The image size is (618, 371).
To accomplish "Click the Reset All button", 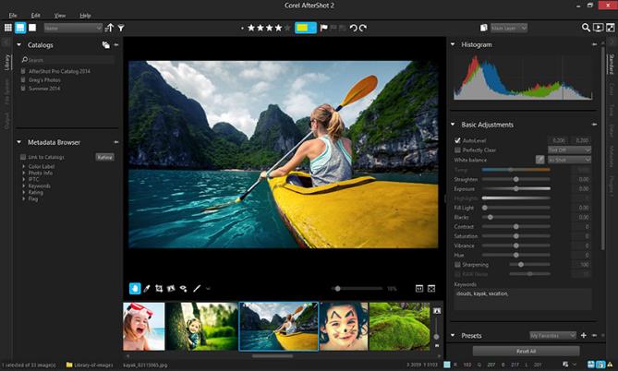I will click(x=527, y=351).
